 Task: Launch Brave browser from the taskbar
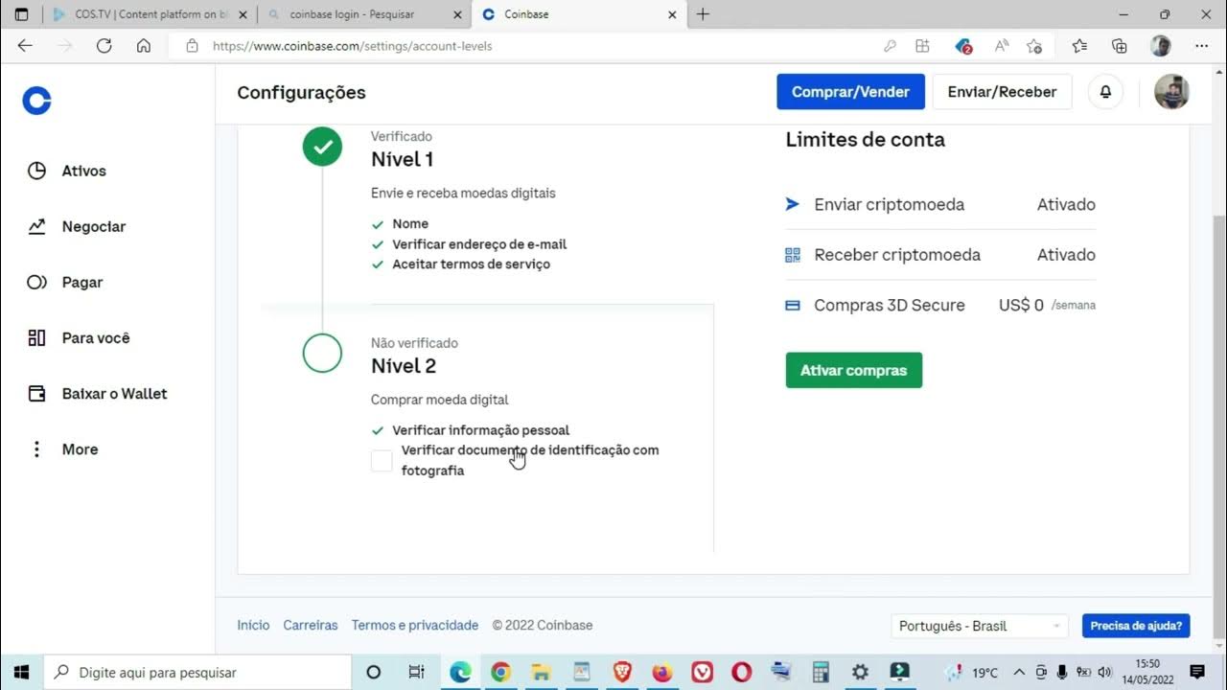621,672
